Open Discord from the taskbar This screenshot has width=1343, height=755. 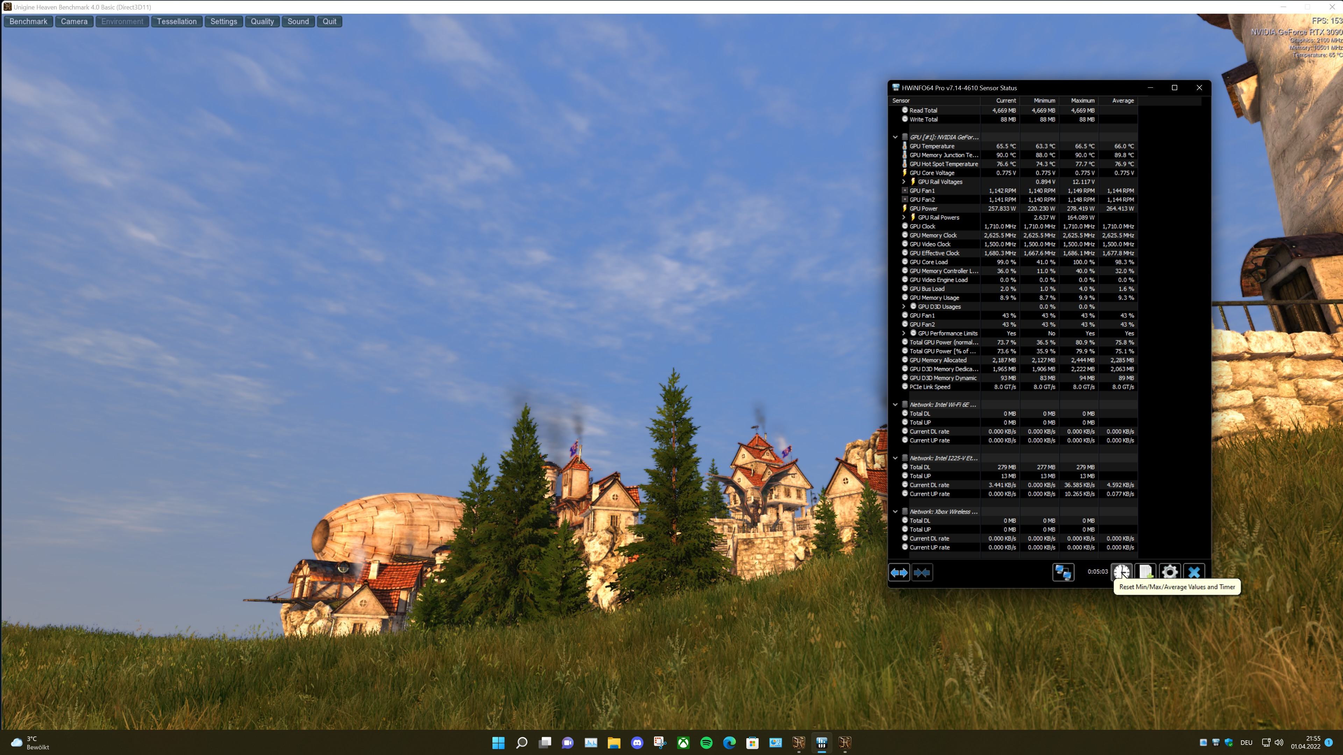[x=637, y=742]
